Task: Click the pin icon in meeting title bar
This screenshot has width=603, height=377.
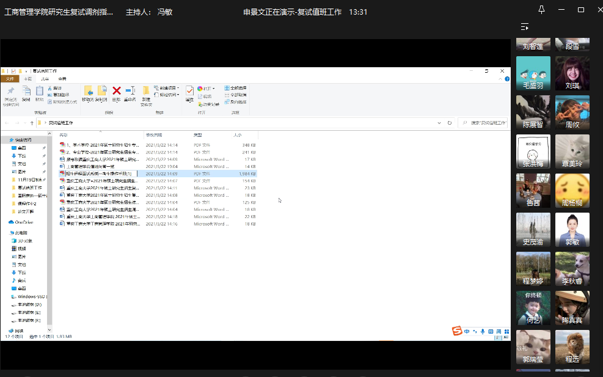Action: click(x=541, y=10)
